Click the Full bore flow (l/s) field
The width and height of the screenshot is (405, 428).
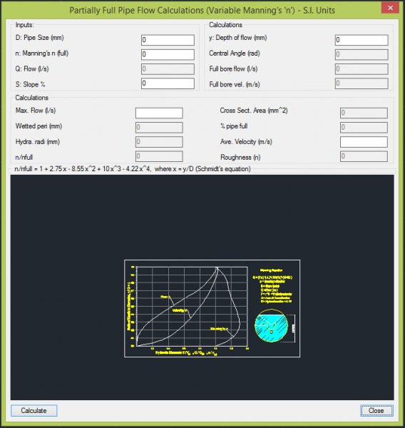(362, 68)
